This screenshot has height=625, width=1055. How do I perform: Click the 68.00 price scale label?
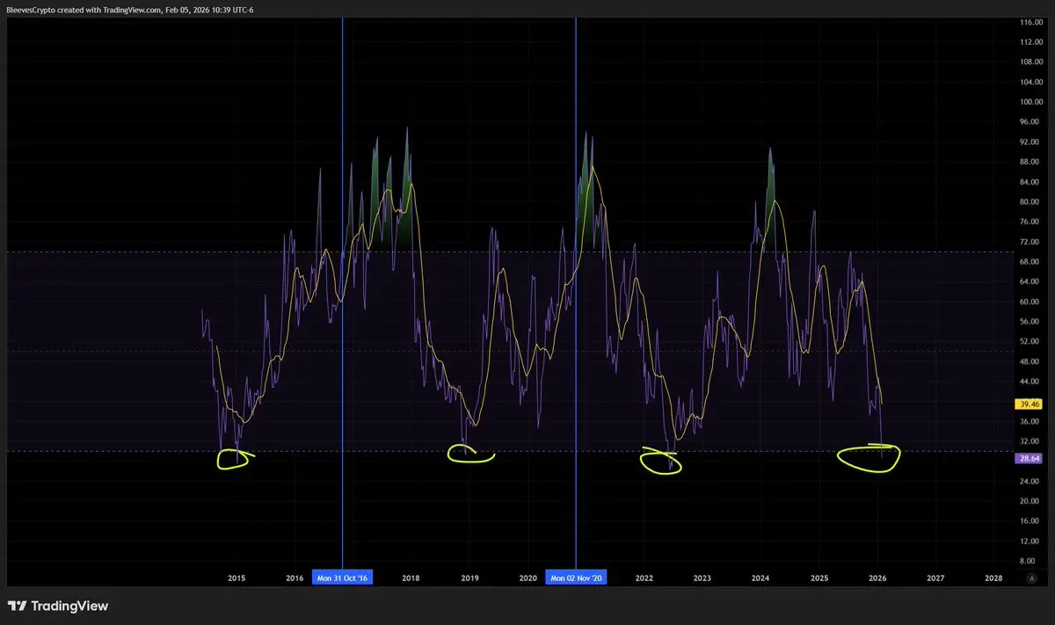pos(1030,261)
